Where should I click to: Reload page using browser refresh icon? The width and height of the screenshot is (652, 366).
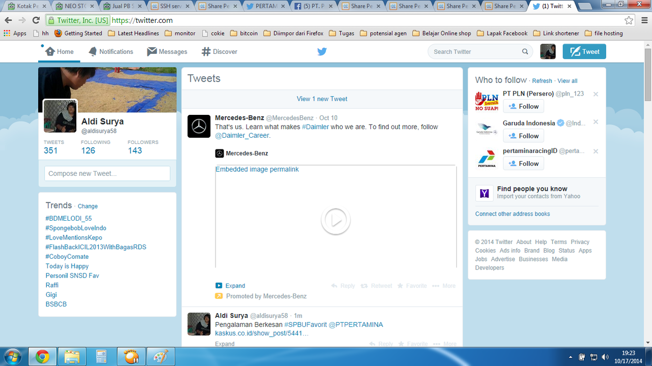(36, 20)
